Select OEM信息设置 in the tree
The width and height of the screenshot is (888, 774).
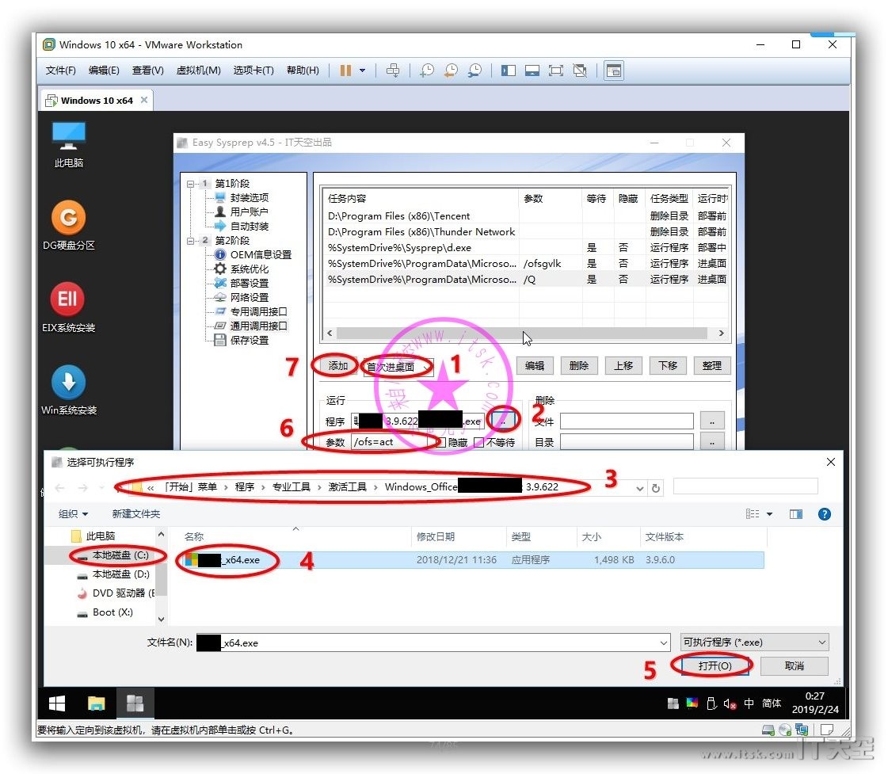pos(261,255)
